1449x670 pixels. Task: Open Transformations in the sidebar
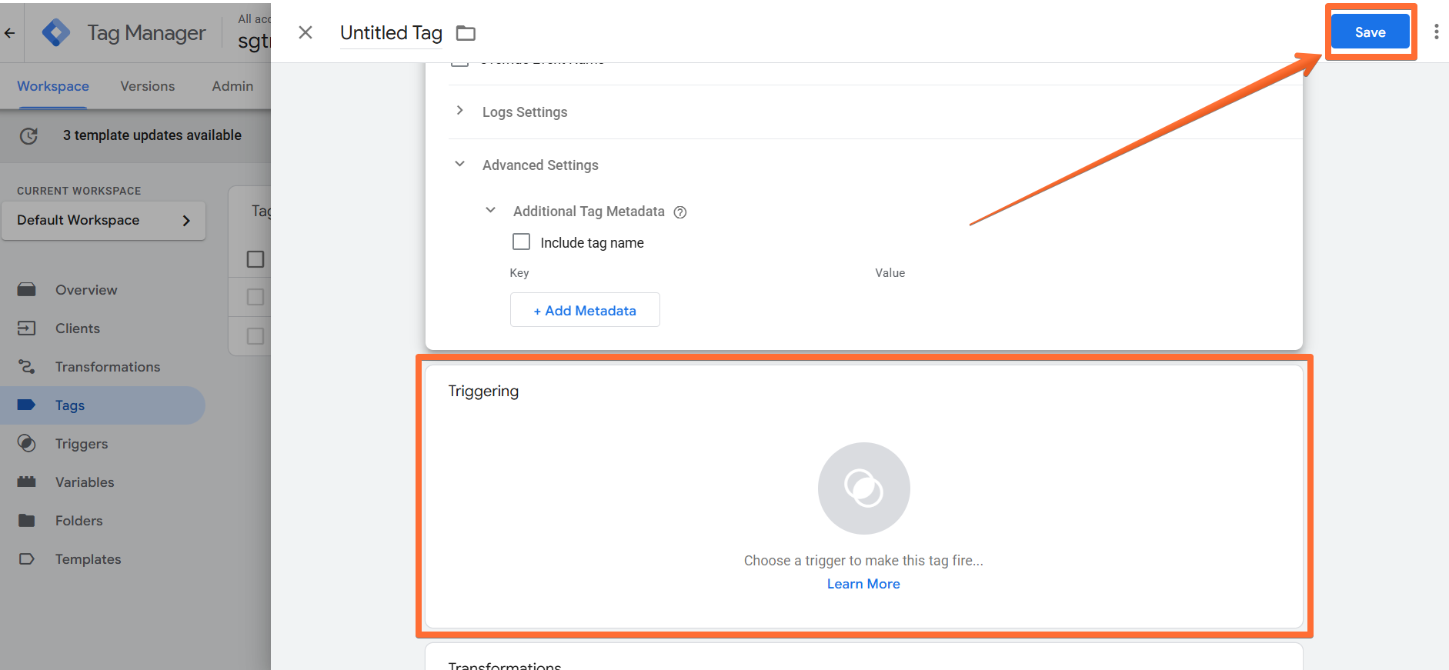[108, 367]
